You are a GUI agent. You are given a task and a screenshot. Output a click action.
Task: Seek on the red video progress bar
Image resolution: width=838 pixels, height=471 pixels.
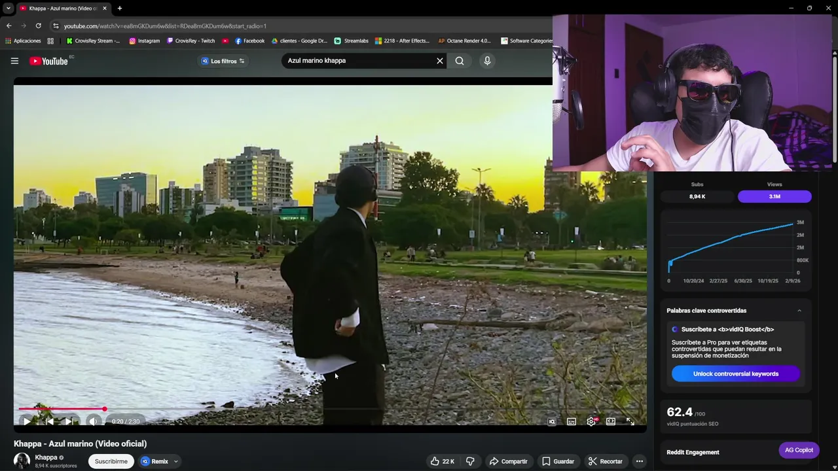330,409
